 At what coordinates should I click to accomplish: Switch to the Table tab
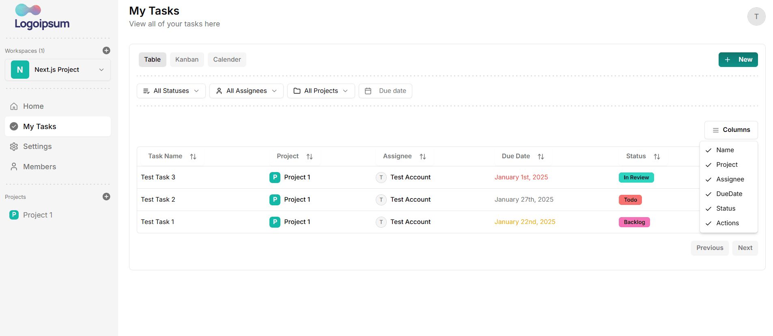tap(153, 60)
